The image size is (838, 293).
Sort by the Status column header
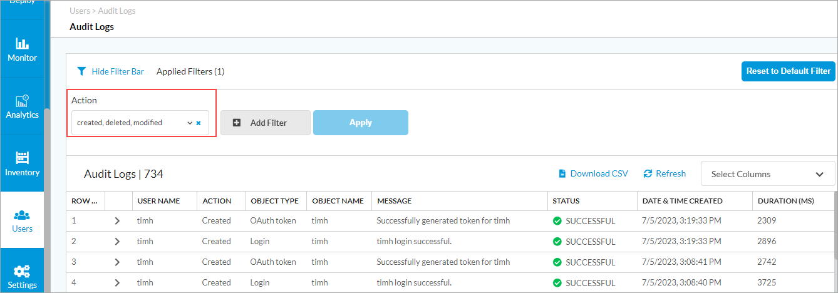[566, 201]
